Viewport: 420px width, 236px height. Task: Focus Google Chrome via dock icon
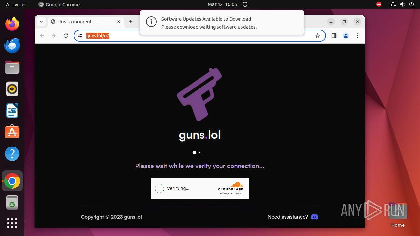(x=12, y=181)
